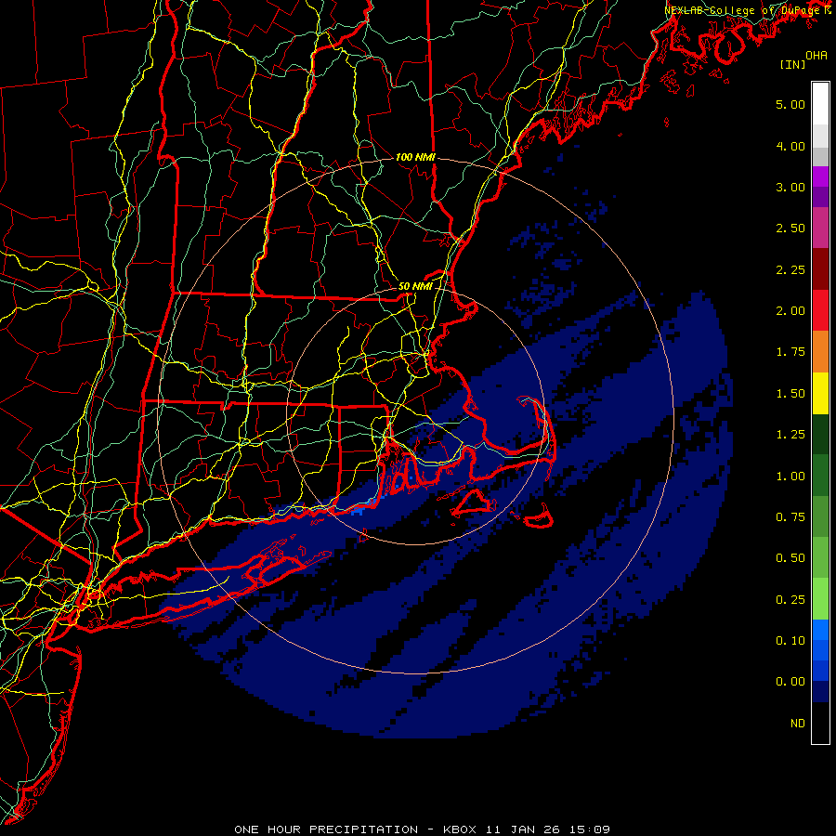The width and height of the screenshot is (836, 836).
Task: Click the 50 NMI range ring label
Action: pos(415,286)
